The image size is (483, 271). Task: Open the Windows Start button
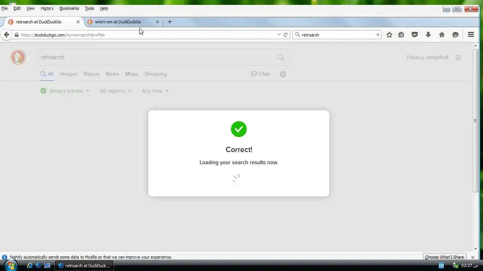11,265
